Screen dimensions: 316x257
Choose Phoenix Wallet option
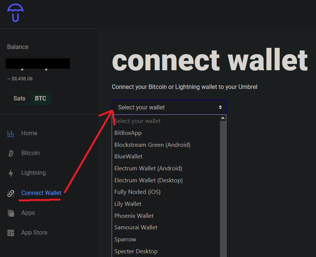tap(166, 216)
